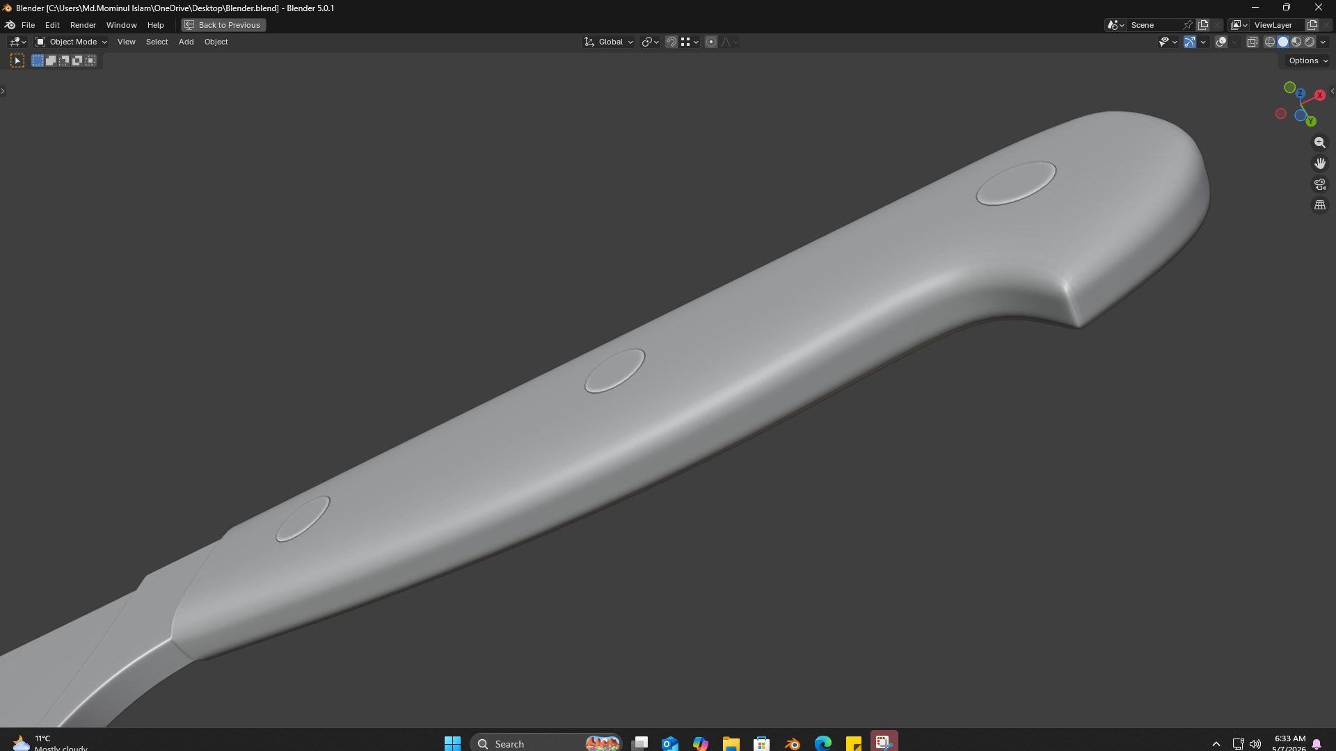The height and width of the screenshot is (751, 1336).
Task: Open the Object Mode dropdown
Action: coord(71,42)
